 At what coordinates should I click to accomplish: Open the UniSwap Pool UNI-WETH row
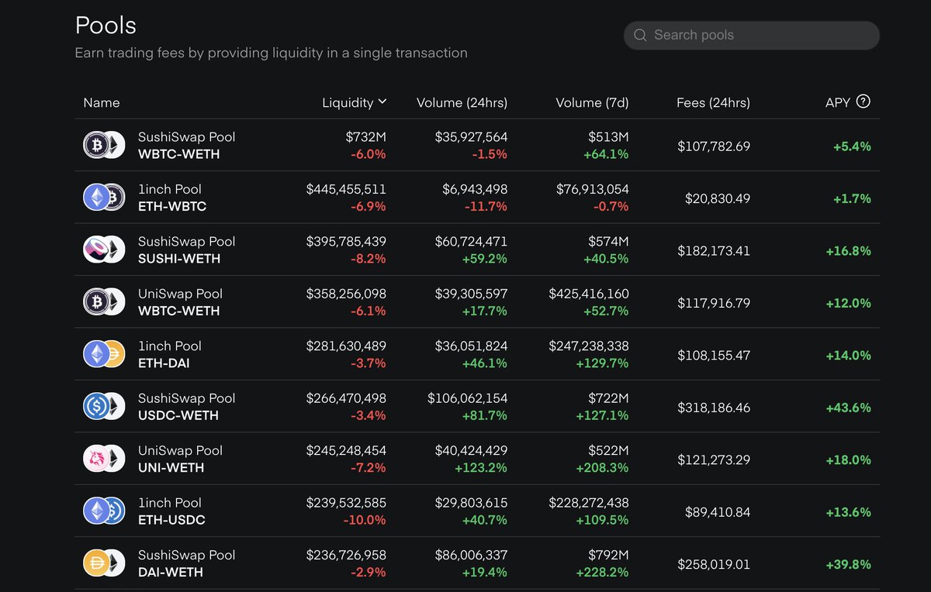tap(477, 459)
